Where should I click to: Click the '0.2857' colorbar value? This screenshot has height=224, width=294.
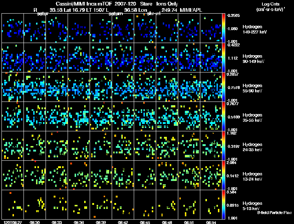(233, 74)
